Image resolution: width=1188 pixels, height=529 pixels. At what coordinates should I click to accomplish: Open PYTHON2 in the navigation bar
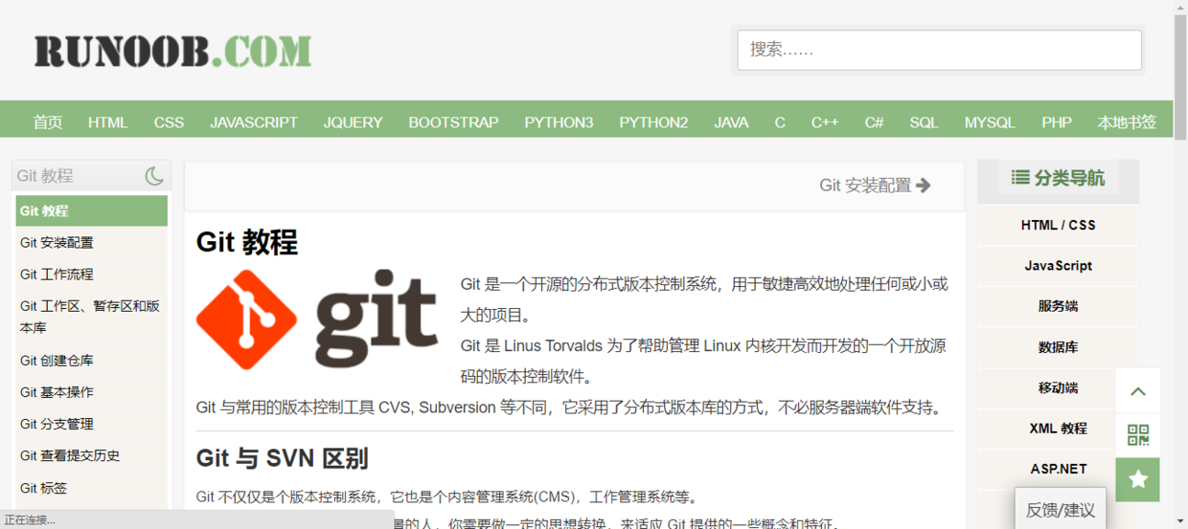coord(653,122)
